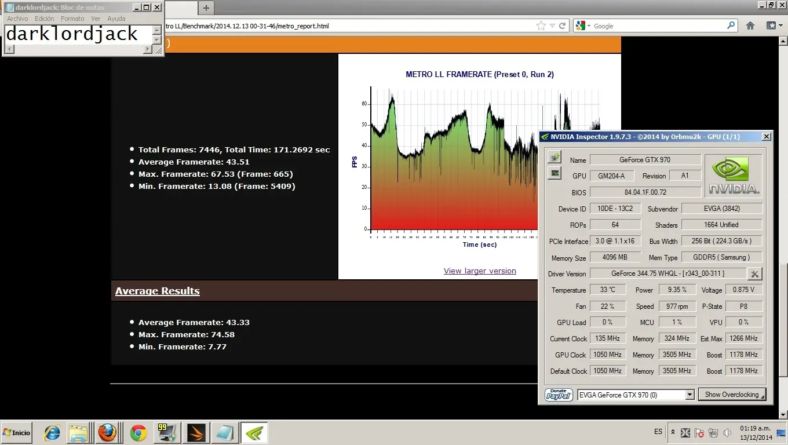Click Notepad's horizontal scroll right arrow

pos(147,49)
